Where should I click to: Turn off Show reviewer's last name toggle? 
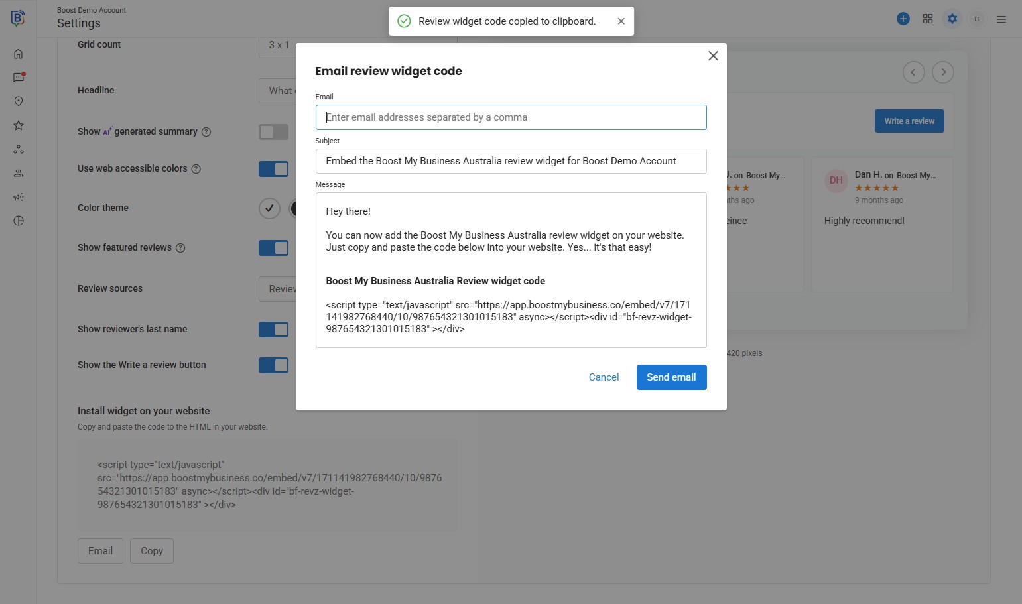coord(273,330)
